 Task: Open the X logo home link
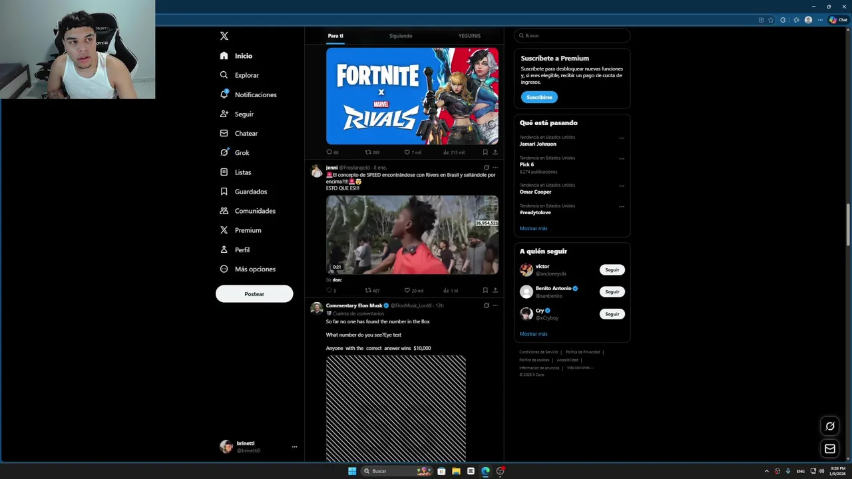click(224, 36)
